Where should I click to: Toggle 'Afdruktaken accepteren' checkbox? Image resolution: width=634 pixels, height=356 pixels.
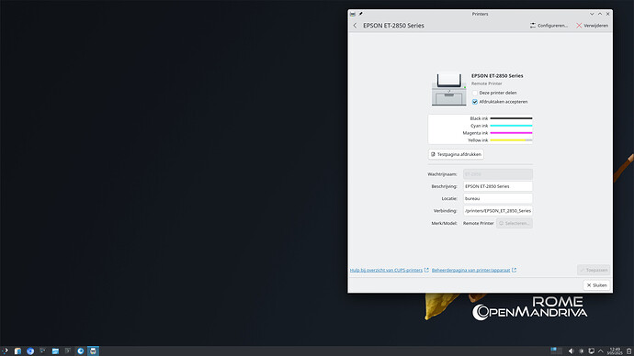click(475, 102)
